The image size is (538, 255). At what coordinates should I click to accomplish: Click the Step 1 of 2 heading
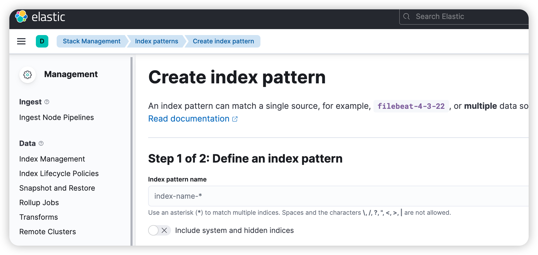click(x=245, y=159)
